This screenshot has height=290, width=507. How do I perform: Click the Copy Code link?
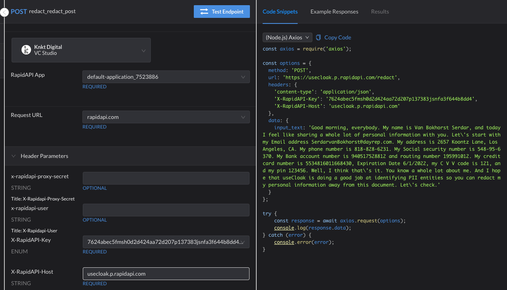pos(337,37)
